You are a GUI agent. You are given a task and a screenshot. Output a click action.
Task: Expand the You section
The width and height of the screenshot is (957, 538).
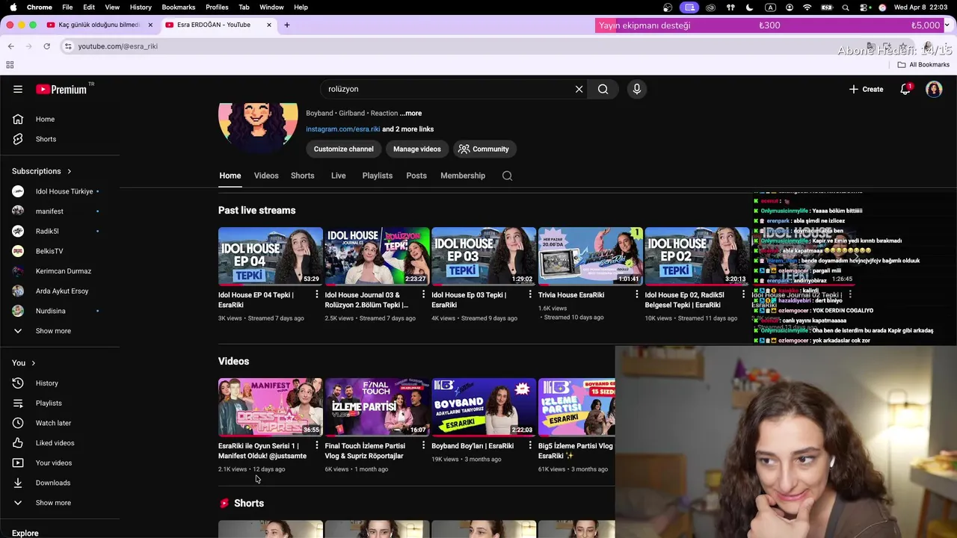pos(24,363)
